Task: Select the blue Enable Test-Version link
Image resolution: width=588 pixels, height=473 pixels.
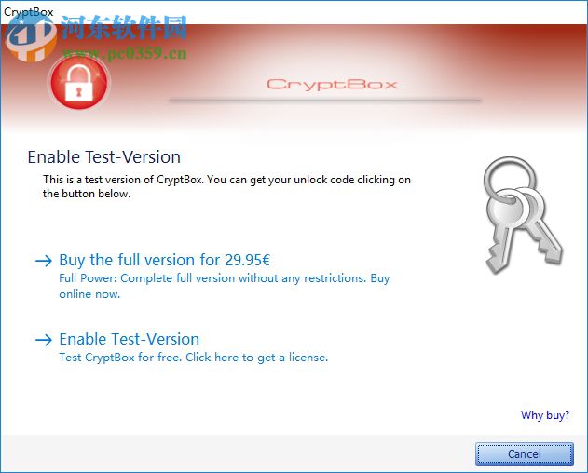Action: [130, 339]
